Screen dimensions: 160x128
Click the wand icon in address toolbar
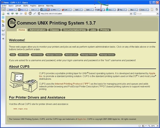(35, 14)
